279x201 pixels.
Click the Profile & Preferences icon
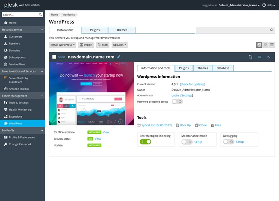pos(6,137)
